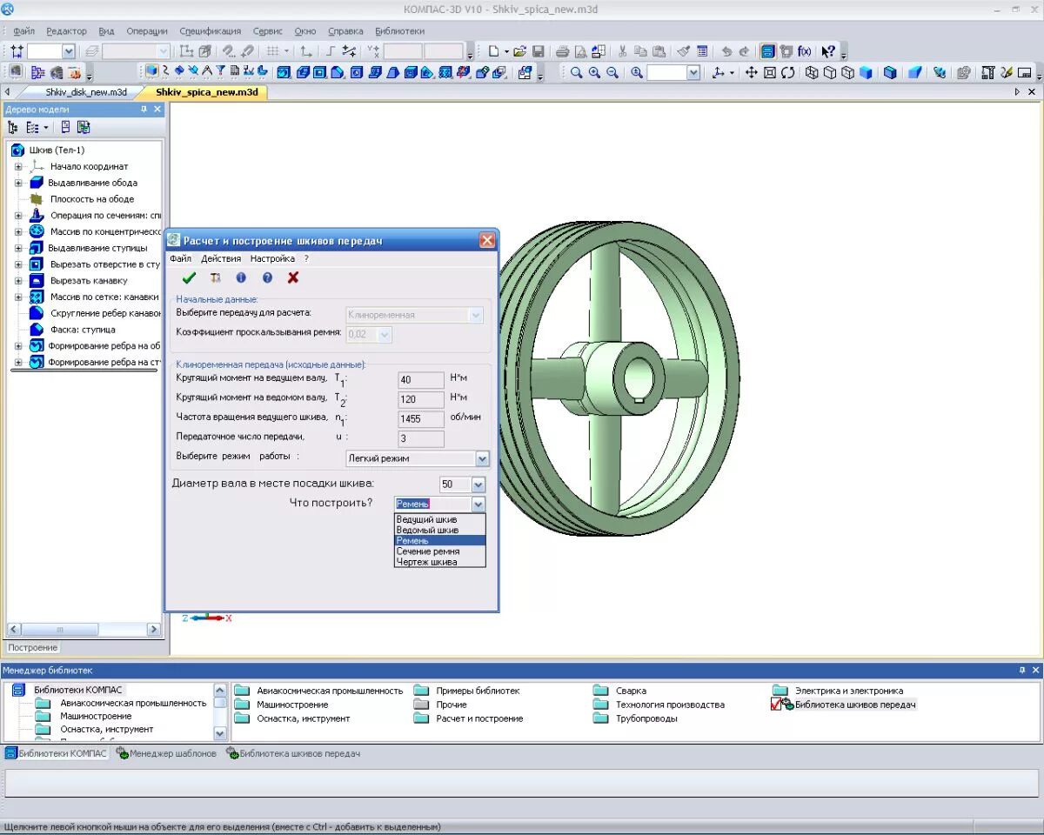1044x835 pixels.
Task: Open the orientation axes dropdown arrow
Action: [x=732, y=73]
